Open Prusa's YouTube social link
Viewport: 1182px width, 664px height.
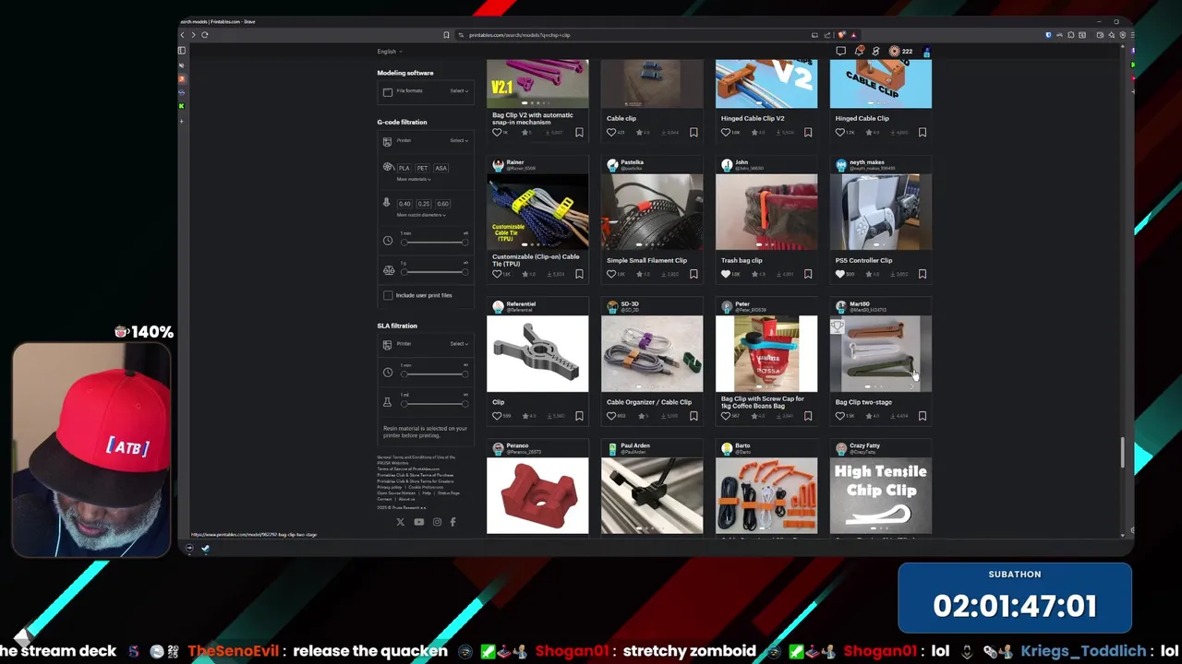coord(418,522)
